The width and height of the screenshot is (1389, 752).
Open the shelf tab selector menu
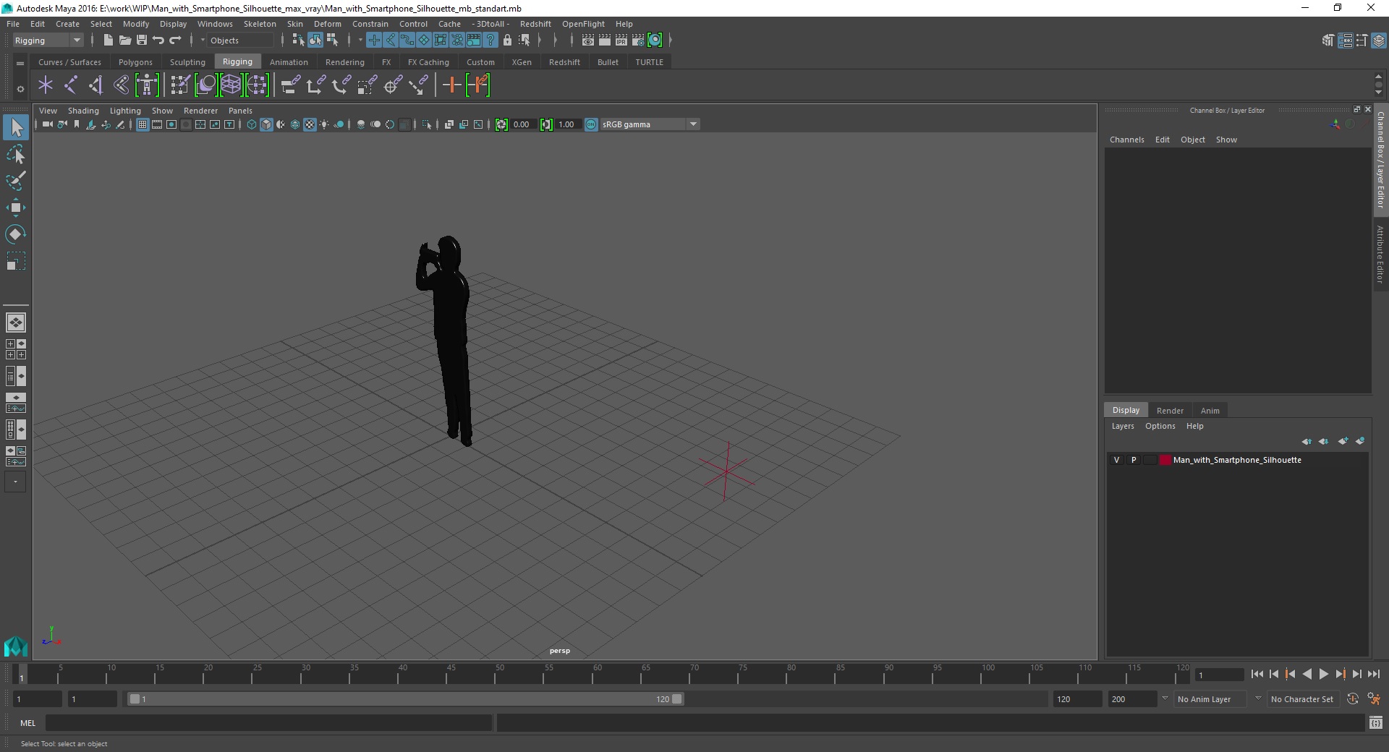(20, 63)
